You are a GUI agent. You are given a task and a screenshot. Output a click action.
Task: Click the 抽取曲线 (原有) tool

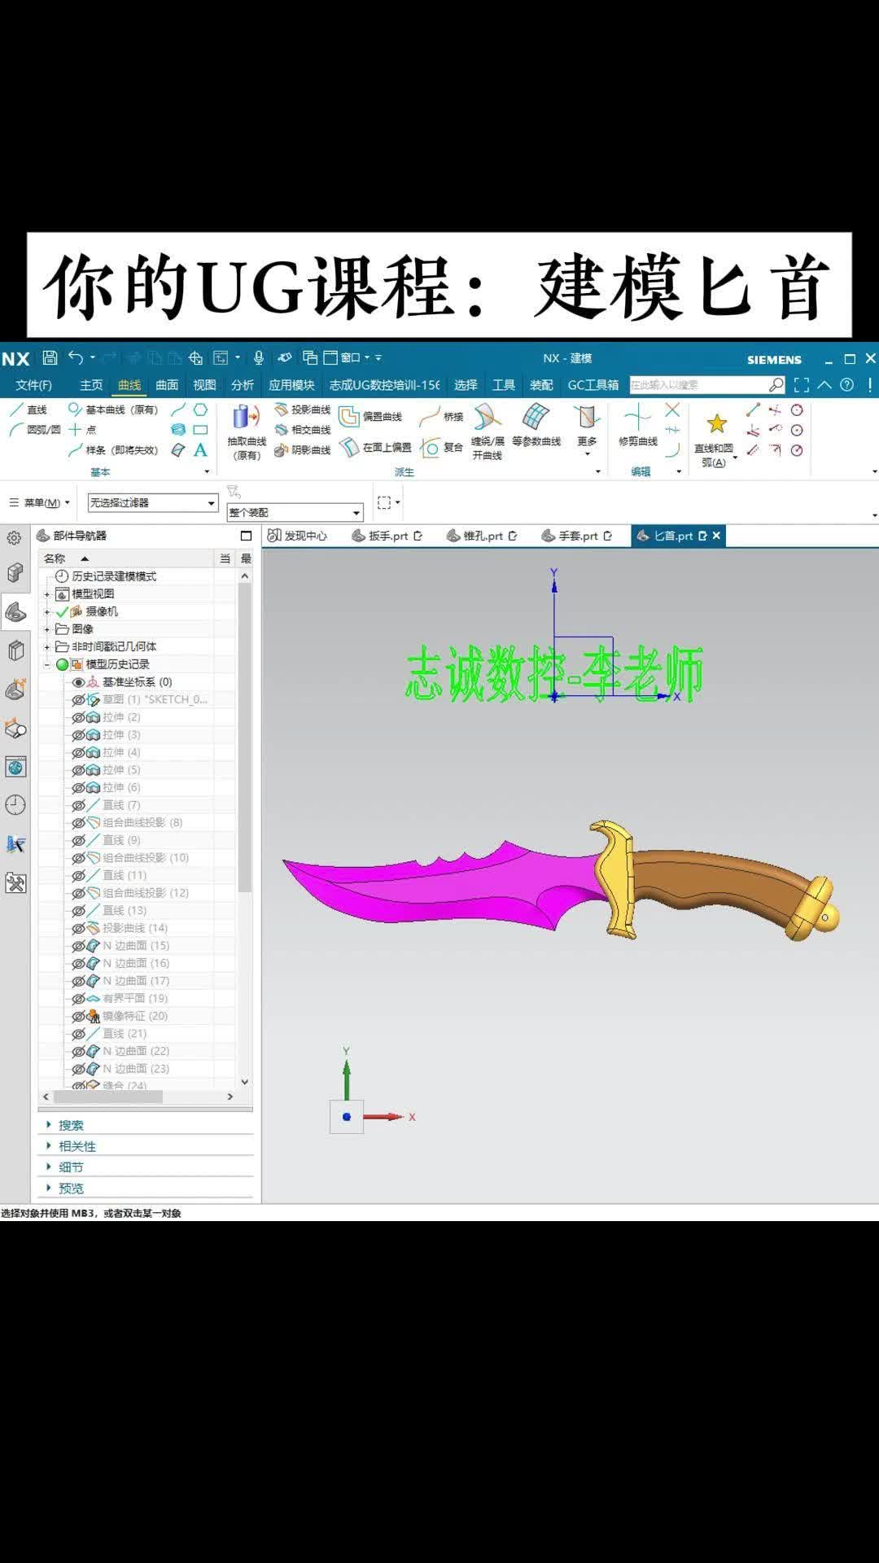tap(246, 432)
